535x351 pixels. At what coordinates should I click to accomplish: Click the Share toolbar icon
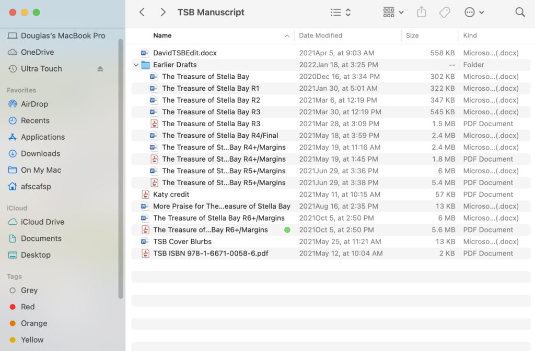coord(422,12)
